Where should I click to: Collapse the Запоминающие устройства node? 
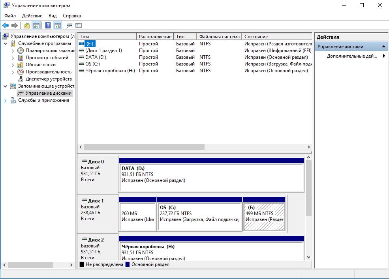tap(5, 86)
